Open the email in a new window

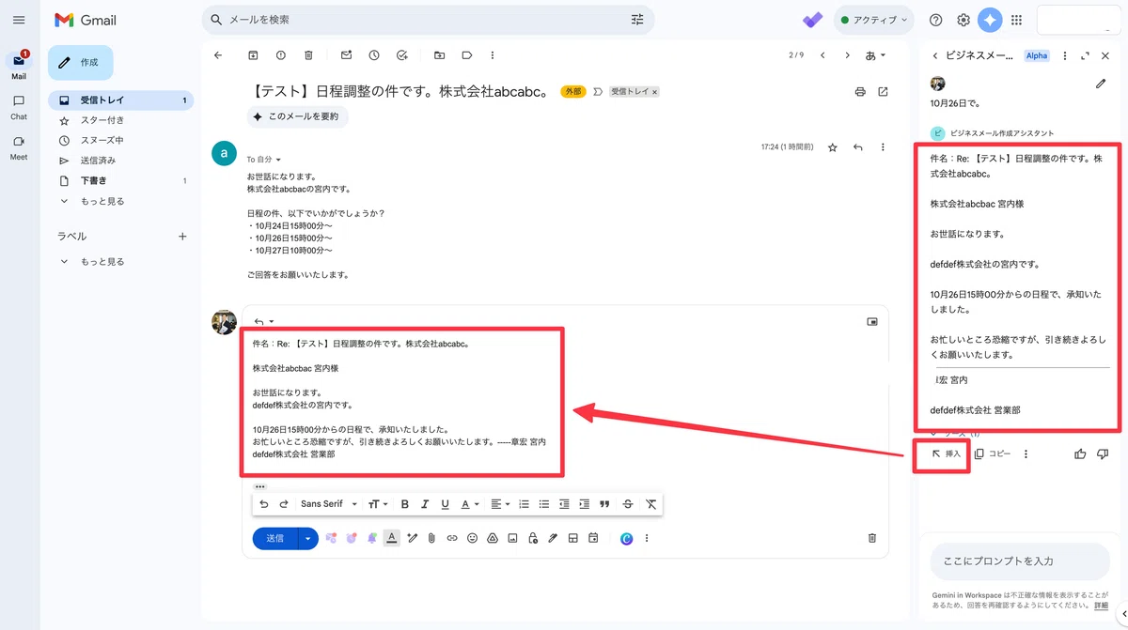pos(883,92)
